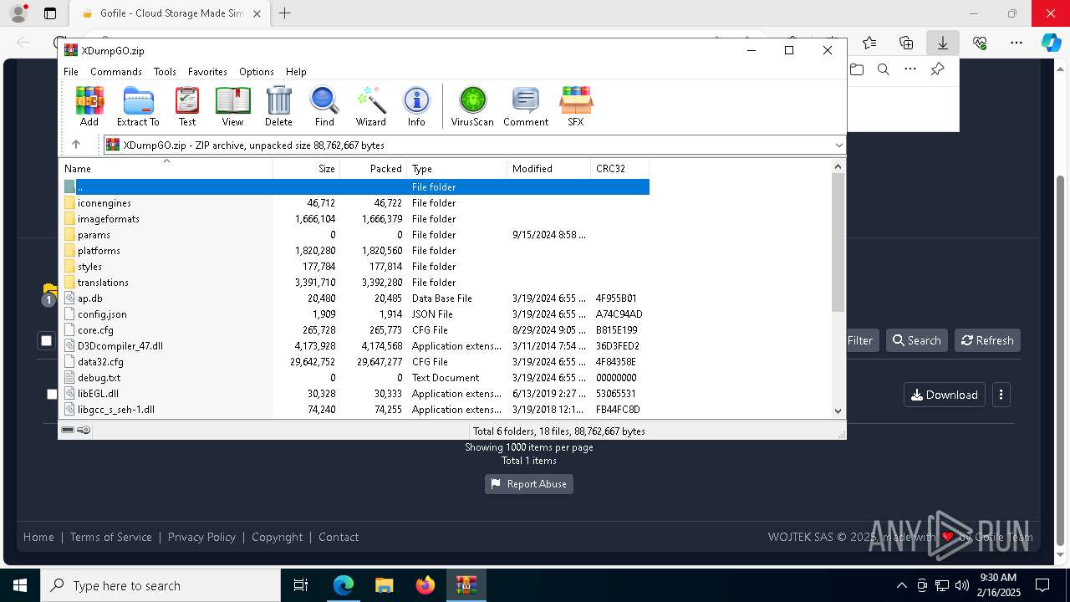Click the Comment toolbar icon
This screenshot has width=1070, height=602.
coord(525,106)
